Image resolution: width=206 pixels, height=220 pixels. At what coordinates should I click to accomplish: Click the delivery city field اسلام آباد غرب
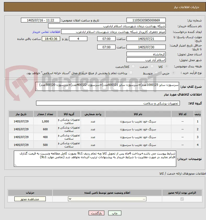(x=146, y=60)
